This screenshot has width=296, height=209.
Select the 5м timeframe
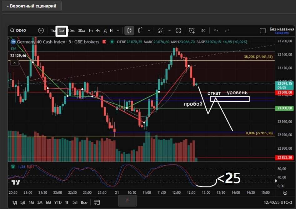click(62, 31)
